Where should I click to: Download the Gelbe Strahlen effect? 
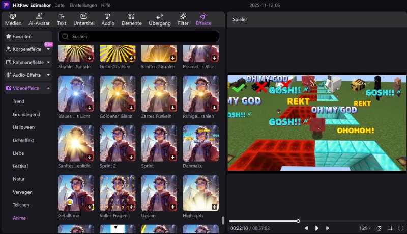pyautogui.click(x=131, y=58)
